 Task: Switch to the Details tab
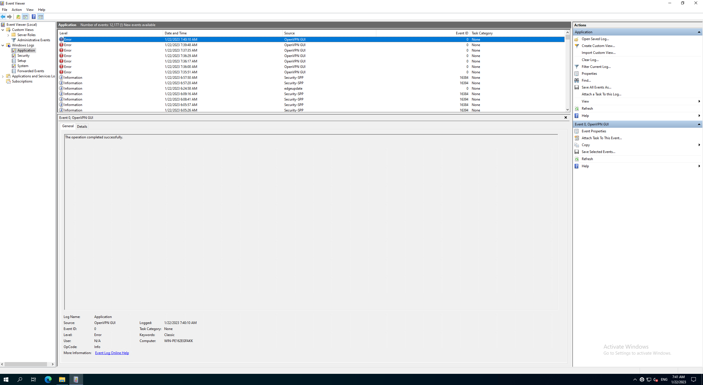(82, 126)
